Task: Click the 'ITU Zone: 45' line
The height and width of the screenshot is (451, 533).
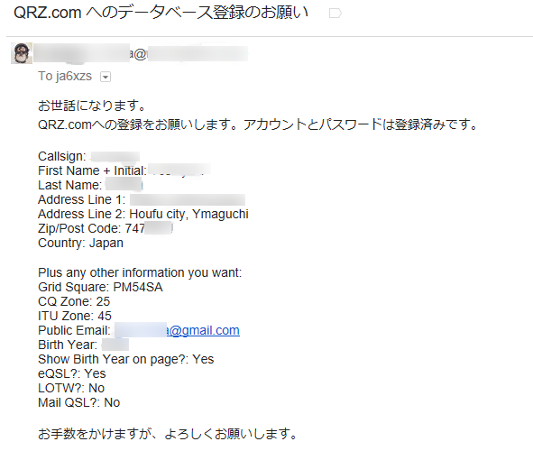Action: 75,316
